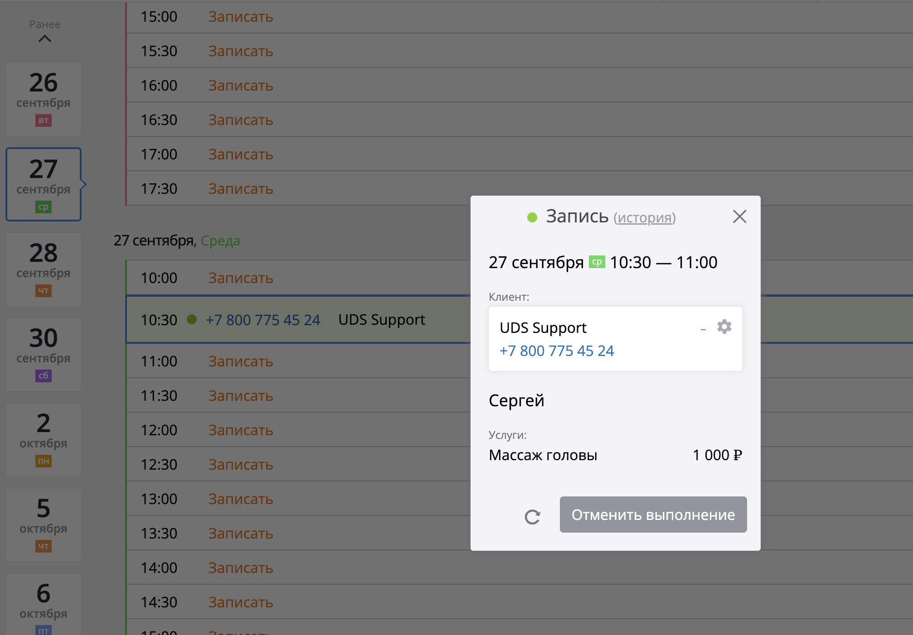Select 26 сентября date card
This screenshot has width=913, height=635.
[x=44, y=99]
